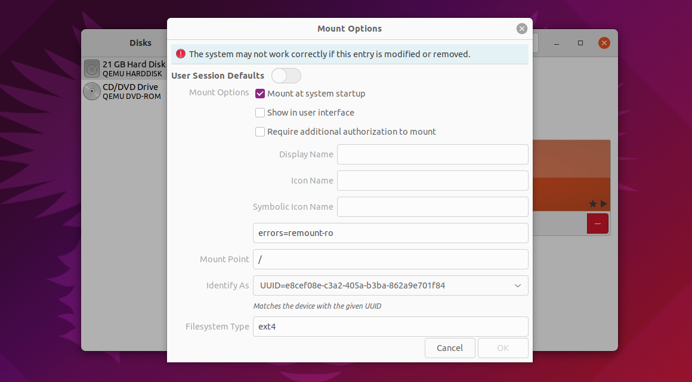
Task: Click the Filesystem Type ext4 field
Action: tap(391, 327)
